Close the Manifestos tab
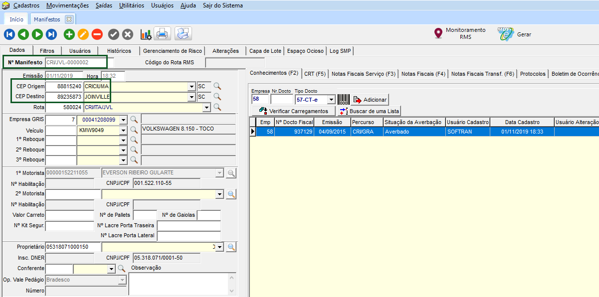The image size is (599, 297). coord(69,19)
